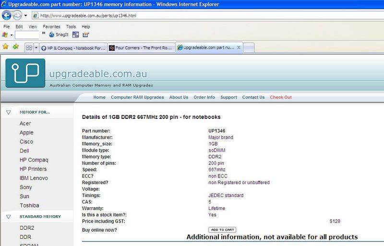
Task: Open the Favorites menu
Action: pyautogui.click(x=51, y=26)
